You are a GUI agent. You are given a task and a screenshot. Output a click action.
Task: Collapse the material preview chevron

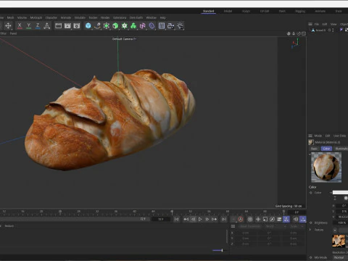310,154
